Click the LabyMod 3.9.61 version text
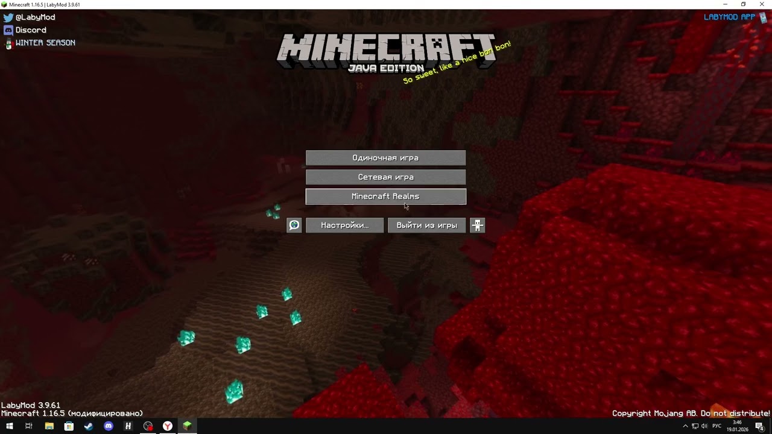The height and width of the screenshot is (434, 772). pos(31,405)
